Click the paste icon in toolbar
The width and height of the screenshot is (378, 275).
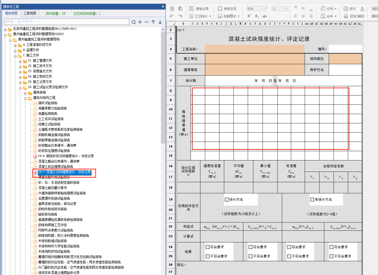click(x=180, y=8)
